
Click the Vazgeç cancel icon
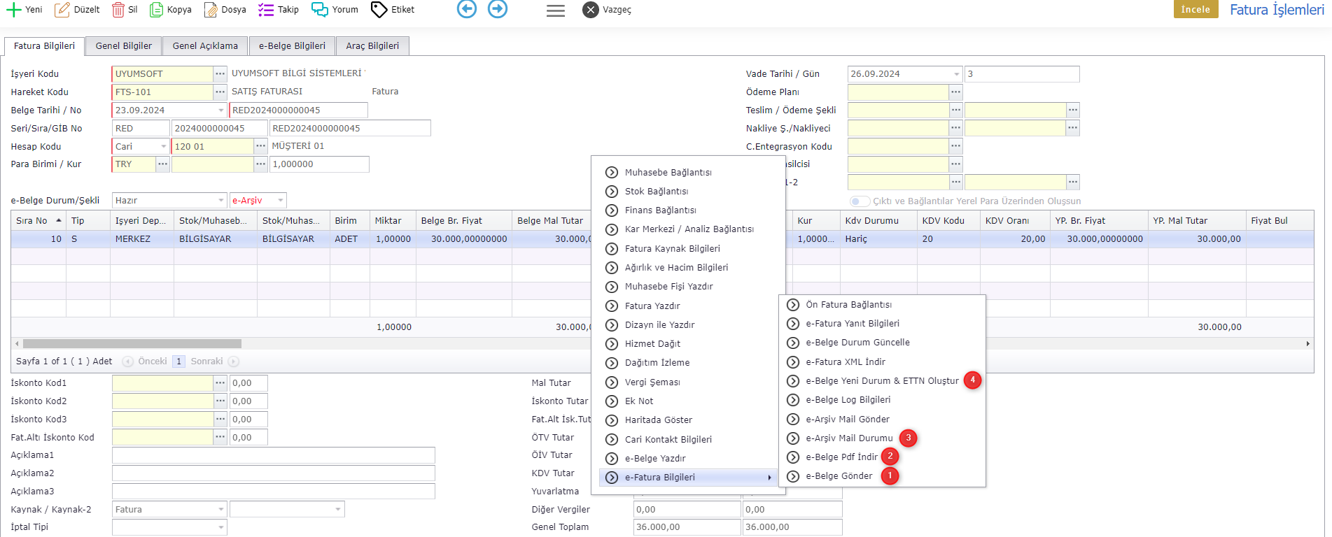pos(591,10)
